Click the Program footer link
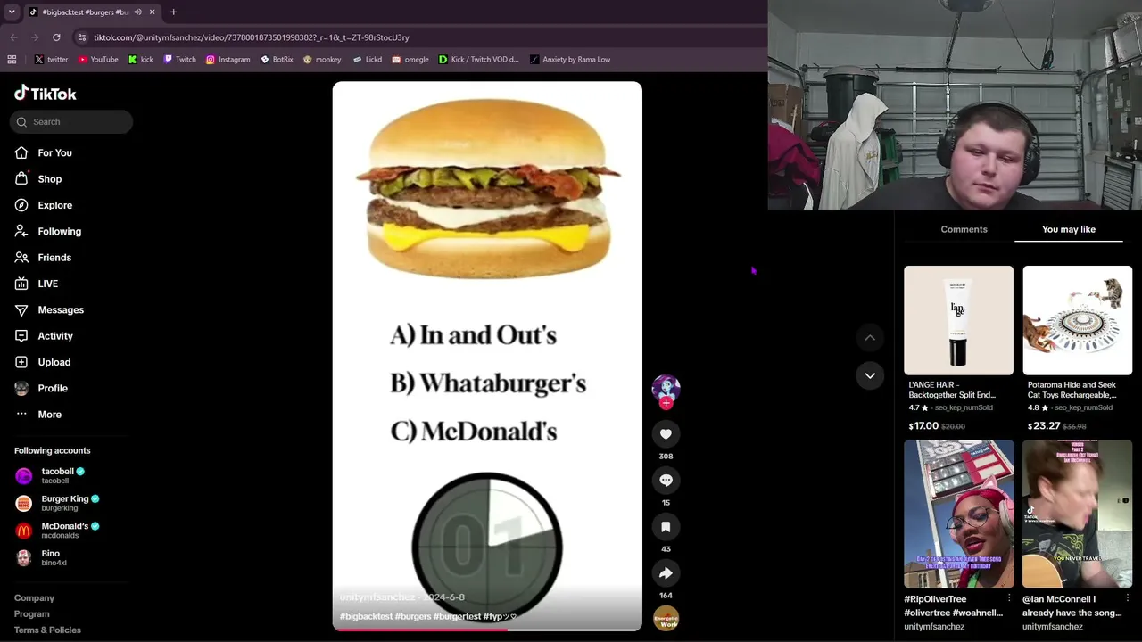Viewport: 1142px width, 642px height. [31, 614]
